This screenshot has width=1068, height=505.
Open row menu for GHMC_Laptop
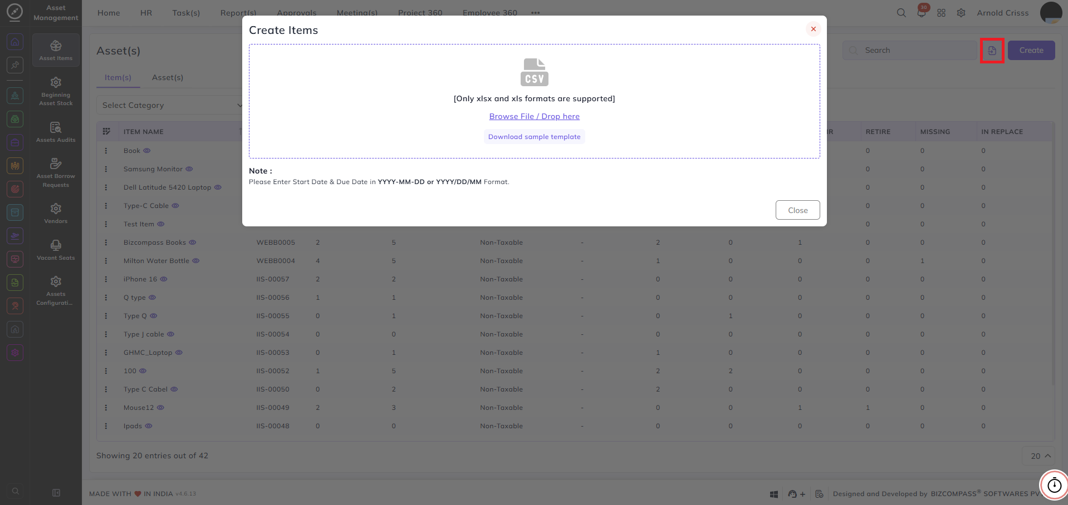tap(106, 353)
